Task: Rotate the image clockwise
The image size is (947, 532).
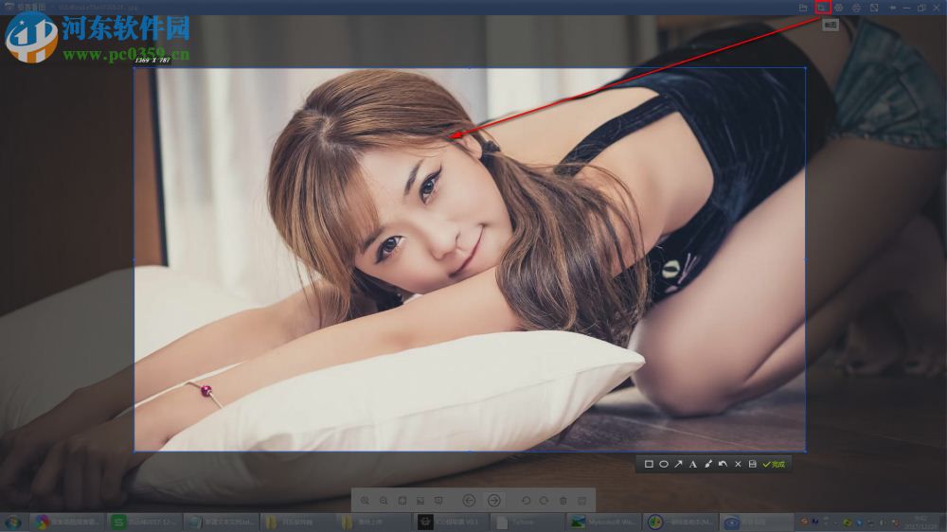Action: point(545,501)
